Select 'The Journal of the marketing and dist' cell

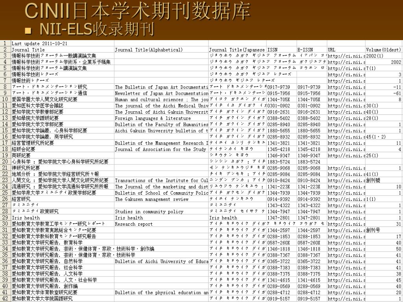pos(161,186)
